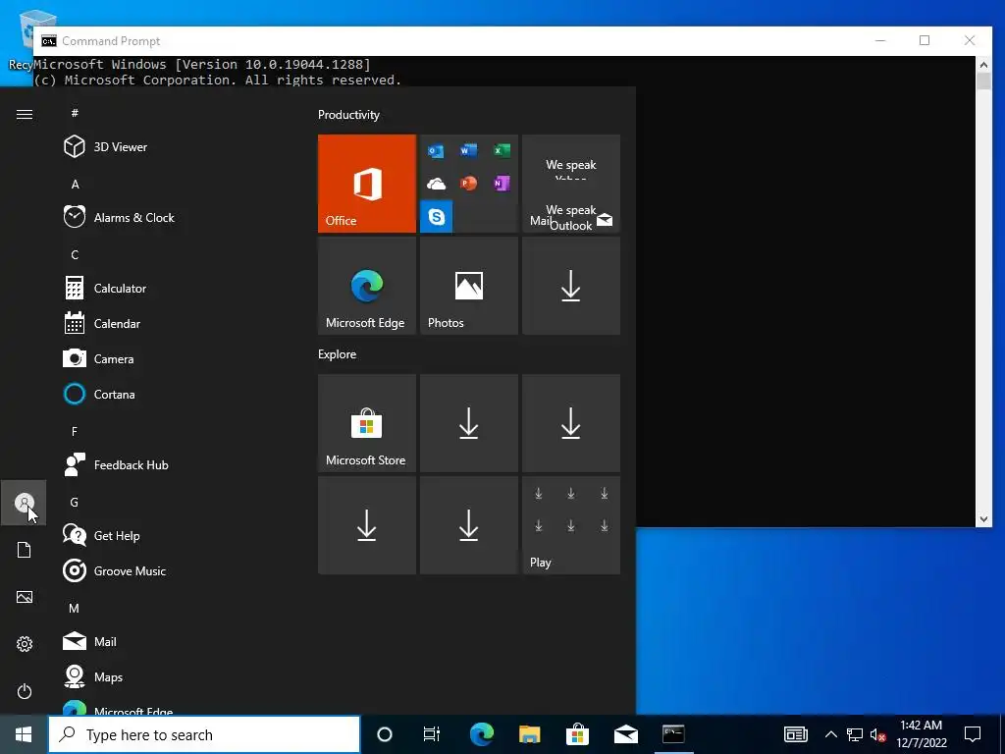Open the Microsoft Store tile
Screen dimensions: 1005x754
tap(367, 423)
